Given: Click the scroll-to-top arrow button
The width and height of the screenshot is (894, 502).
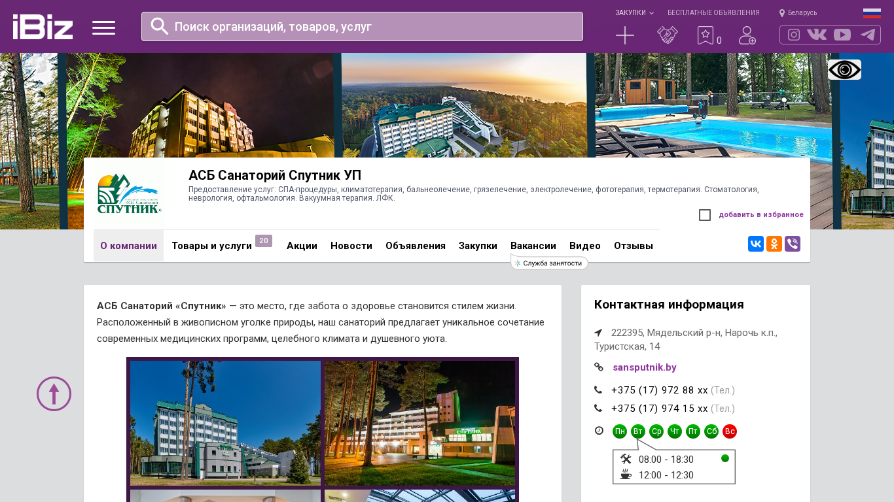Looking at the screenshot, I should (x=54, y=393).
